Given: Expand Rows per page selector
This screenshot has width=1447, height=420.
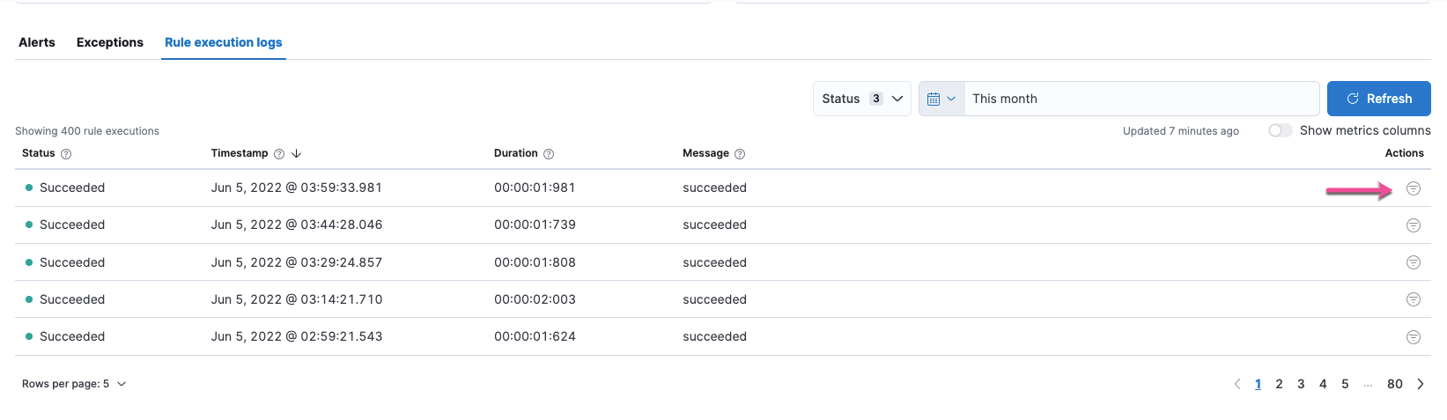Looking at the screenshot, I should [74, 384].
